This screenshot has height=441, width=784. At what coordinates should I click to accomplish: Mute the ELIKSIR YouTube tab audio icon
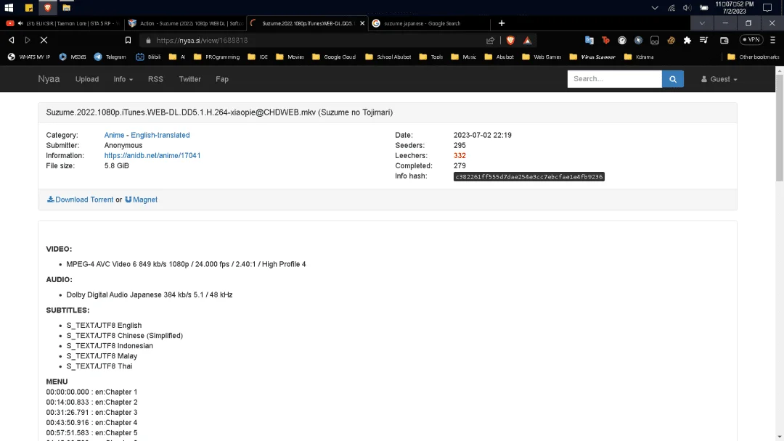click(x=20, y=23)
